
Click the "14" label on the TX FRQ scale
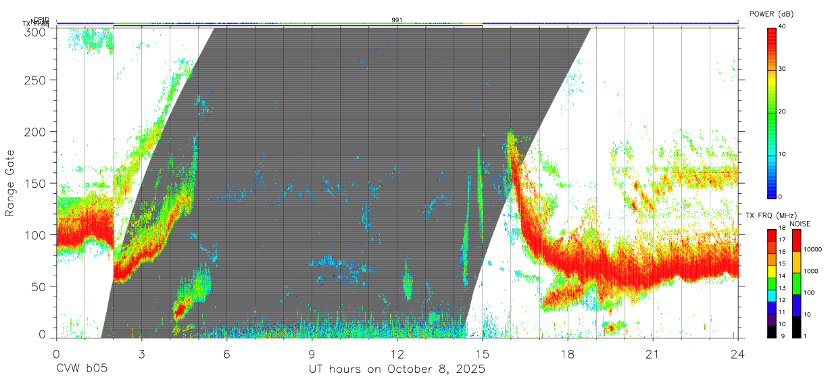(x=783, y=276)
